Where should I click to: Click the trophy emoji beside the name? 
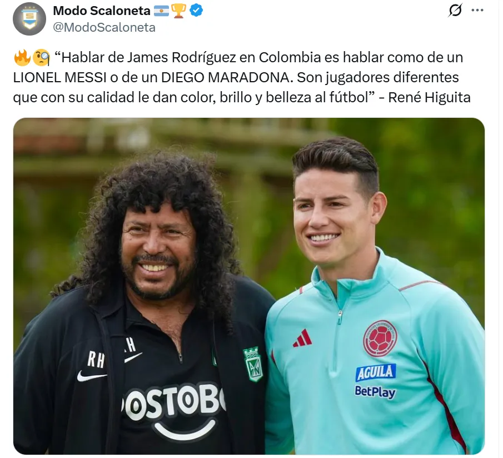point(178,11)
